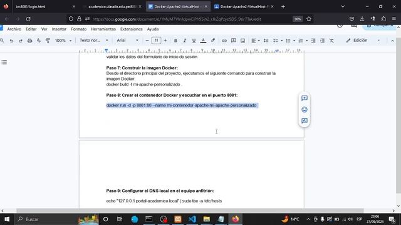Open the Archivo menu

(14, 29)
